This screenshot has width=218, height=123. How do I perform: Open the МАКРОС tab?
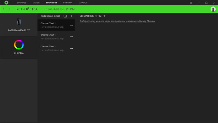click(x=83, y=3)
